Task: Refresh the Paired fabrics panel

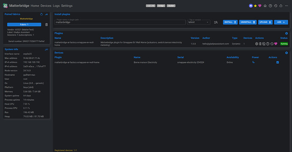Action: (x=41, y=14)
